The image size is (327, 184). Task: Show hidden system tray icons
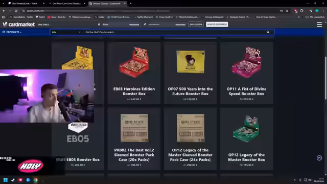295,180
